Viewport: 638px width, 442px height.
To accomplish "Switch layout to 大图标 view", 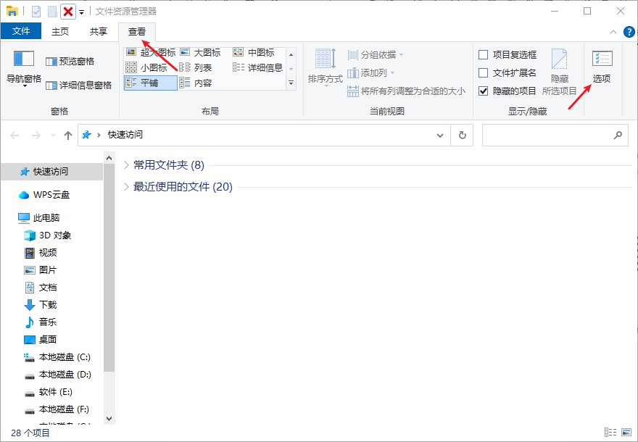I will coord(207,51).
